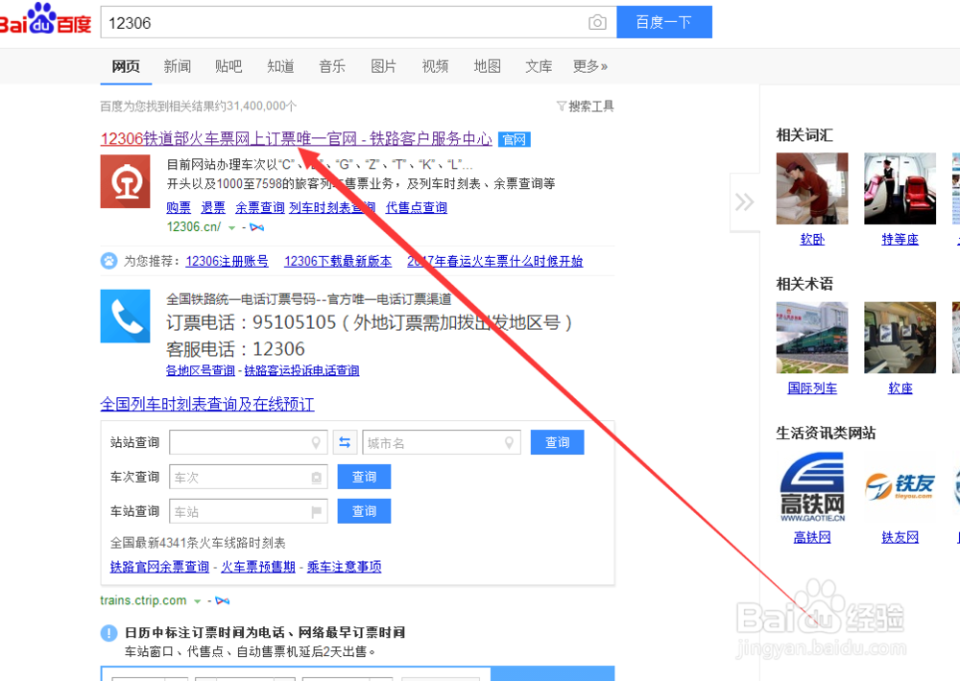The height and width of the screenshot is (681, 960).
Task: Expand arrow next to trains.ctrip.com
Action: [197, 601]
